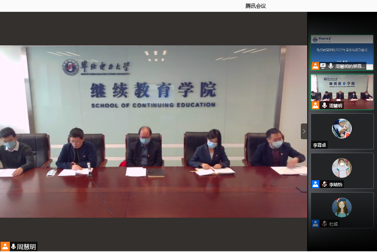Click 李育卓's profile avatar

coord(342,129)
